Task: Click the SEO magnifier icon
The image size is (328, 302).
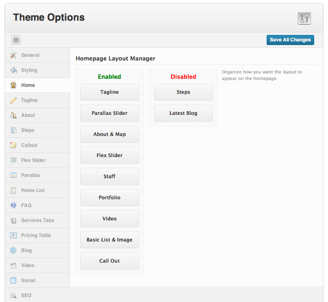Action: (x=13, y=296)
